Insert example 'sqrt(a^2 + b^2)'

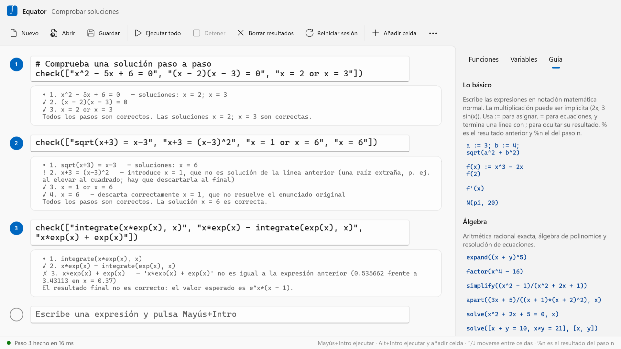[493, 153]
